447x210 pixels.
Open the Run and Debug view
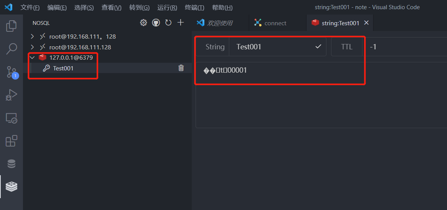(x=11, y=95)
